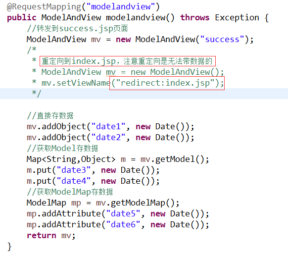Place cursor on the highlighted comment-end line
Viewport: 288px width, 258px height.
point(144,94)
